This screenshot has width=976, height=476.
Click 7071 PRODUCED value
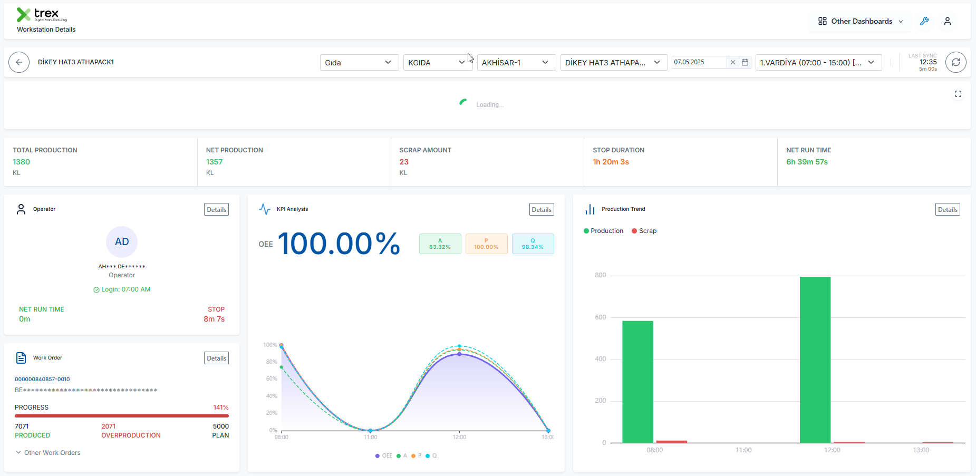(22, 426)
